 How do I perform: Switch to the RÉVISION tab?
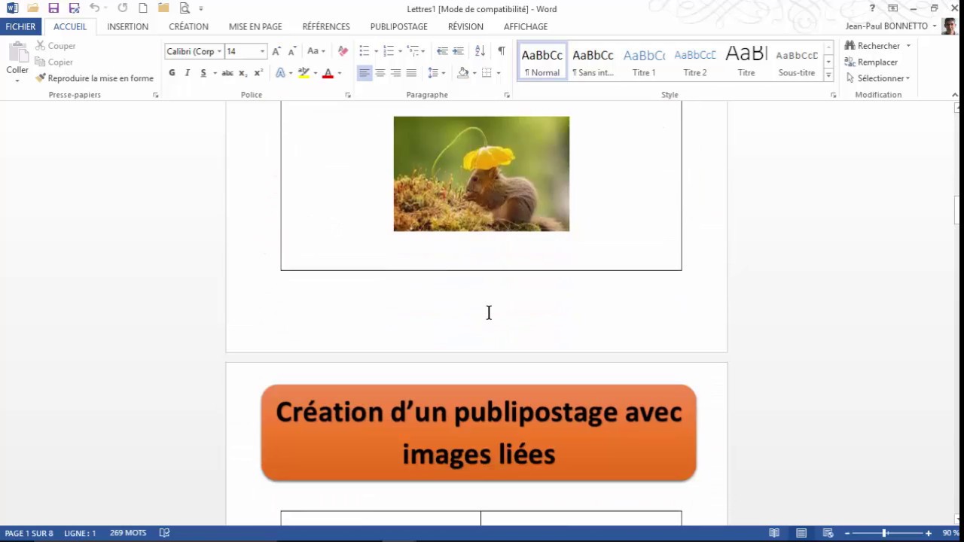[465, 26]
